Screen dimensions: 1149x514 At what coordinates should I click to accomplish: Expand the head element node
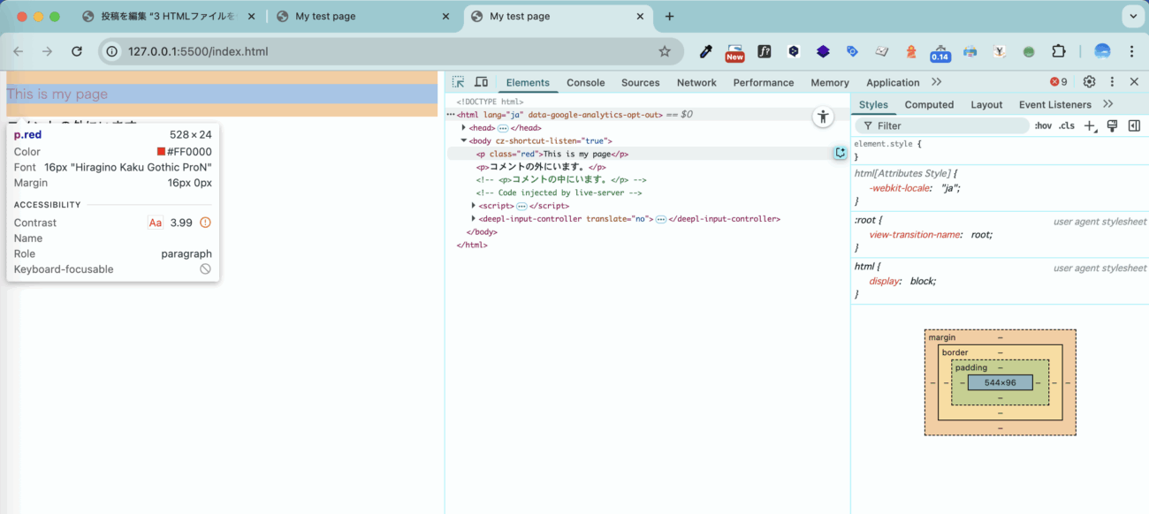coord(464,128)
